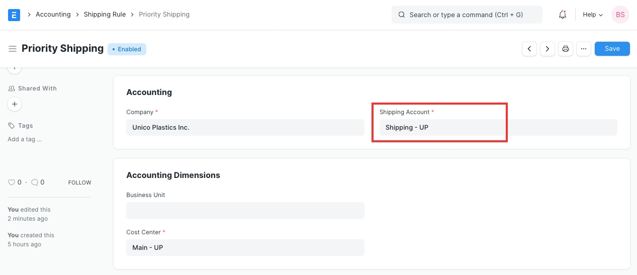This screenshot has height=275, width=637.
Task: Open the three-dots more options menu
Action: point(583,49)
